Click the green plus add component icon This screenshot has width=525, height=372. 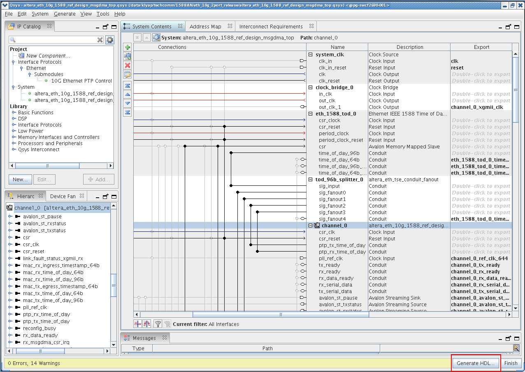click(x=128, y=47)
